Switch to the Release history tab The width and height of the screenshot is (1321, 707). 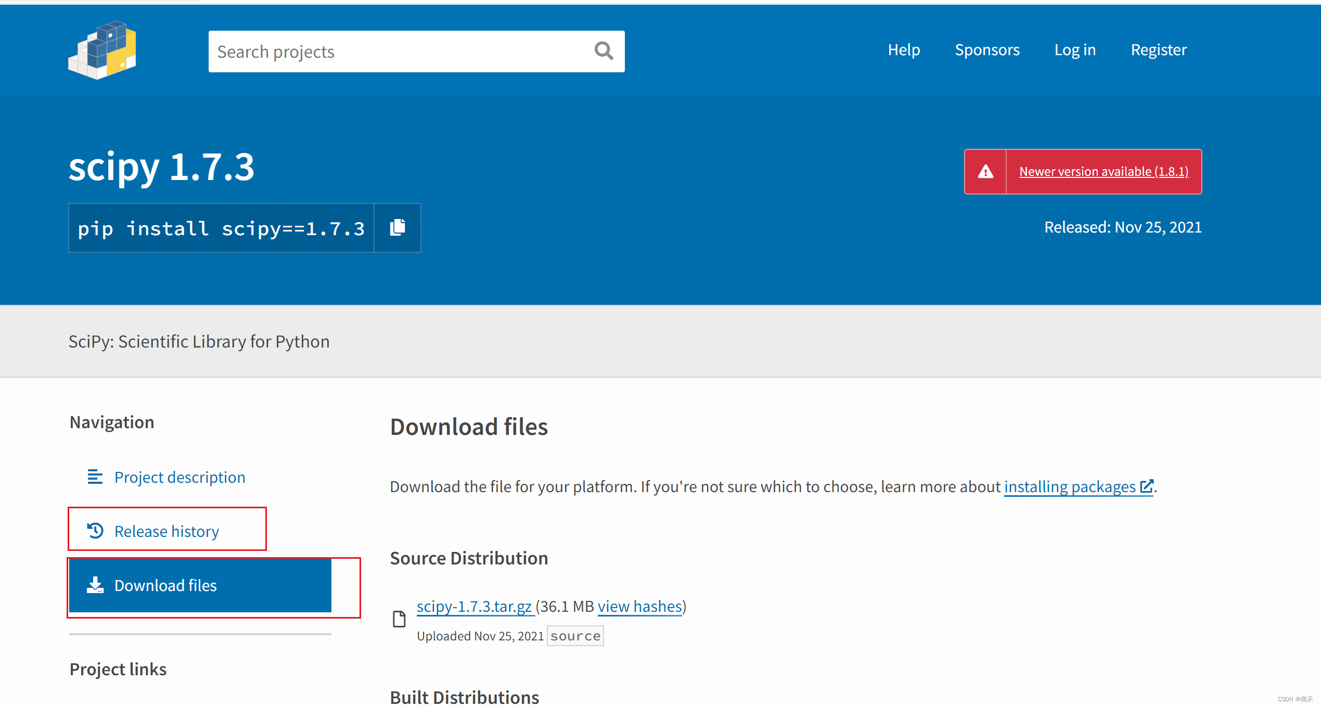point(166,531)
